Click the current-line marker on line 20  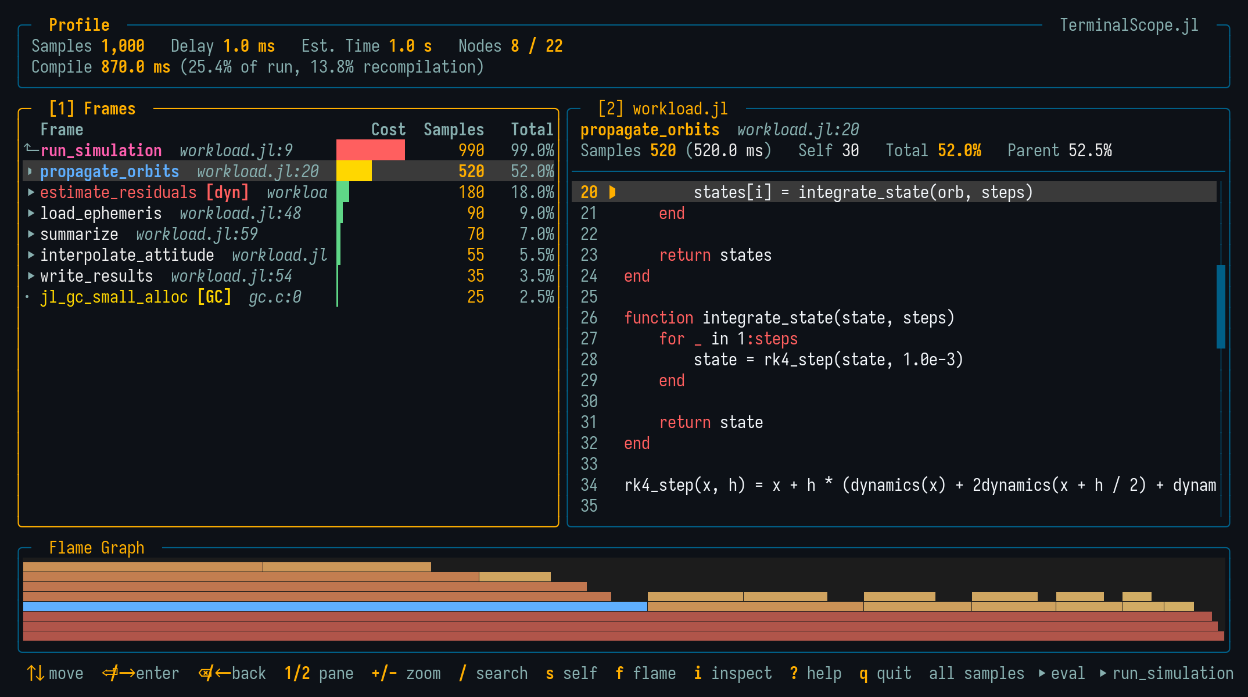[x=612, y=192]
